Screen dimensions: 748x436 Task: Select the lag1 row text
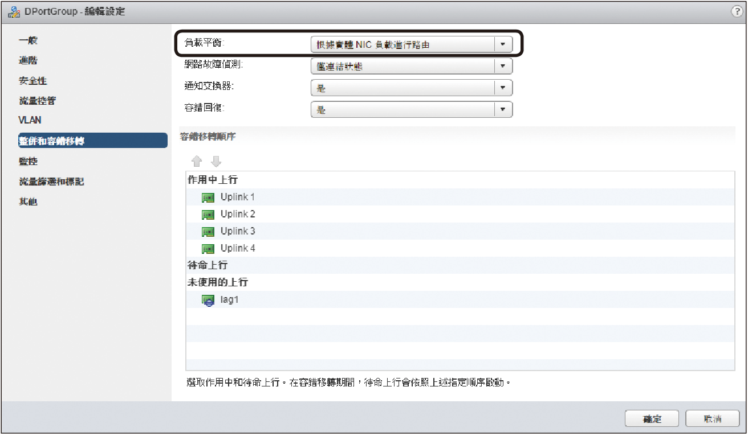tap(229, 300)
